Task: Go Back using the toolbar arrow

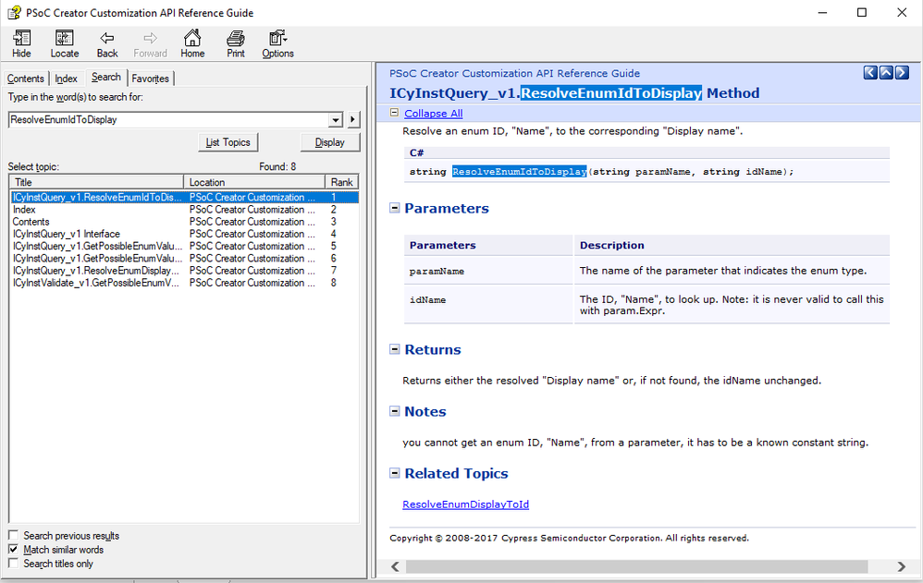Action: click(107, 44)
